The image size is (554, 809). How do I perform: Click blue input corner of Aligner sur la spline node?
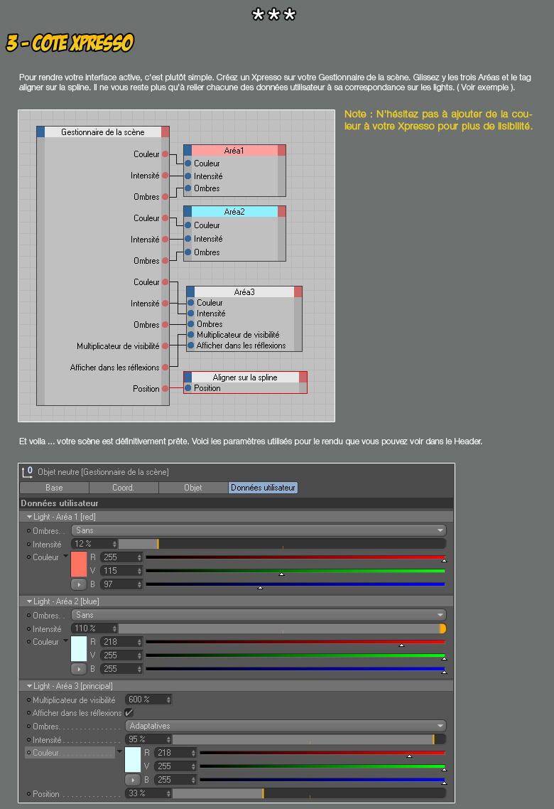(x=188, y=377)
